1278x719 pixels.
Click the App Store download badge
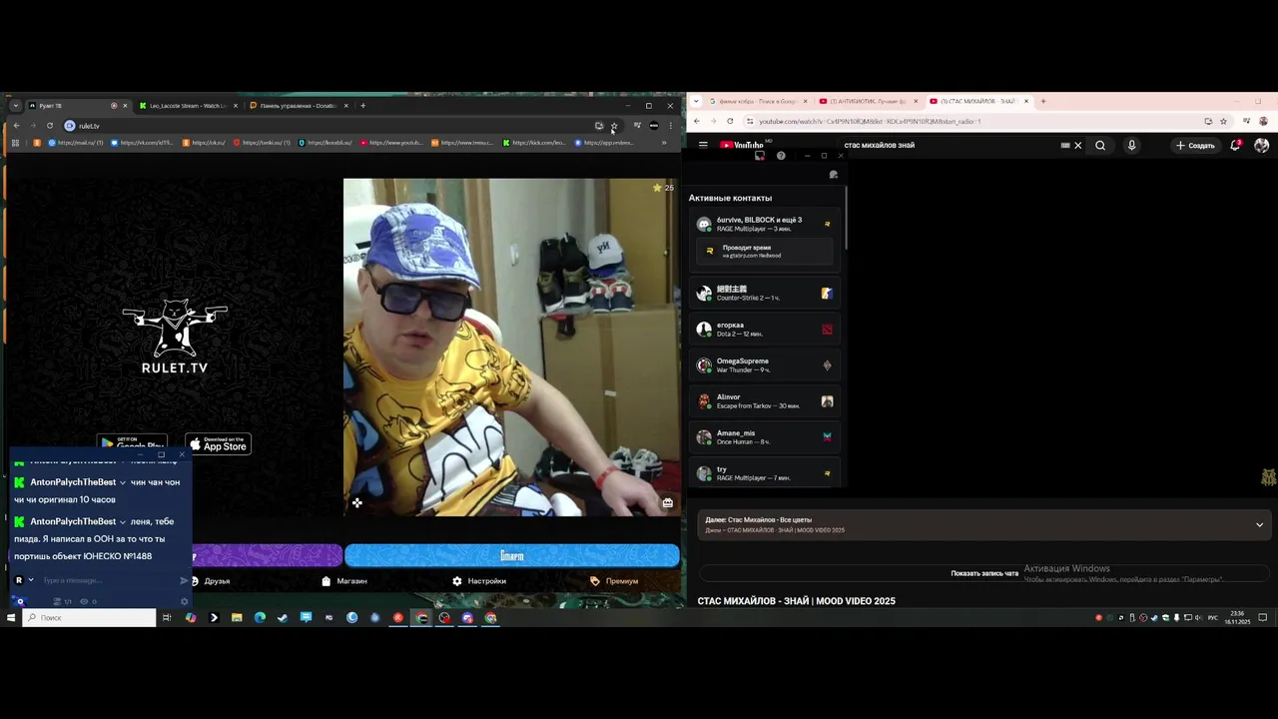219,444
